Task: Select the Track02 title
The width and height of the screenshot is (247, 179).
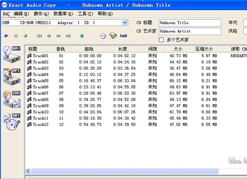Action: coord(41,62)
